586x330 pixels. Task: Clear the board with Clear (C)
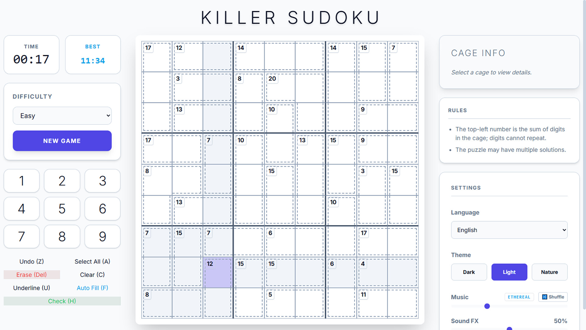pyautogui.click(x=92, y=274)
